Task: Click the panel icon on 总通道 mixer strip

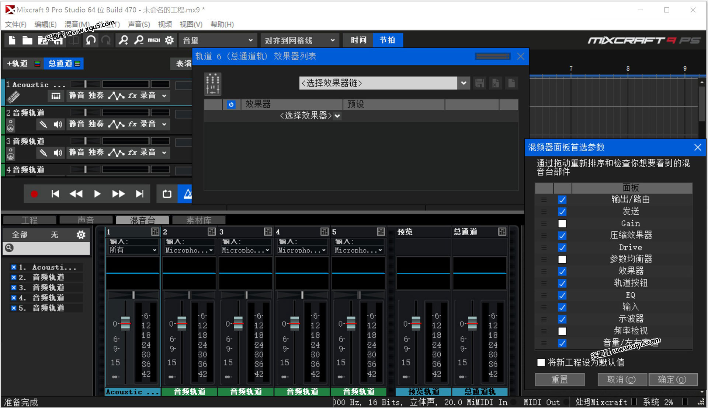Action: point(502,232)
